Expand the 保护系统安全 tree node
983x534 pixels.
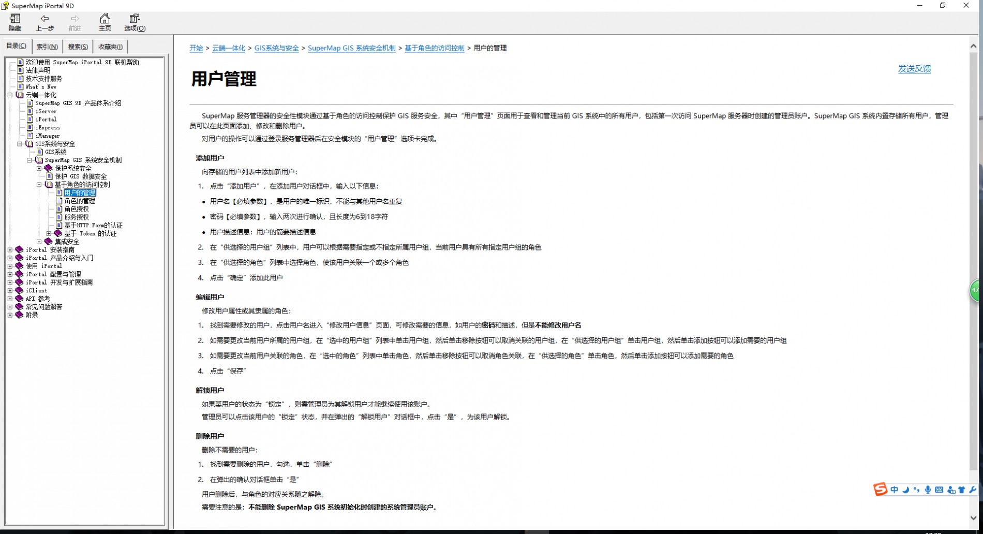(39, 168)
